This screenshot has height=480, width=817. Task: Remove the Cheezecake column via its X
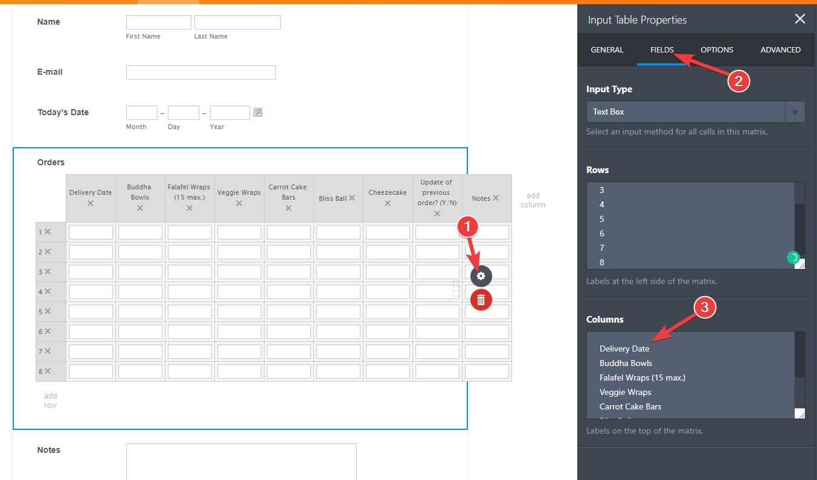click(x=387, y=203)
